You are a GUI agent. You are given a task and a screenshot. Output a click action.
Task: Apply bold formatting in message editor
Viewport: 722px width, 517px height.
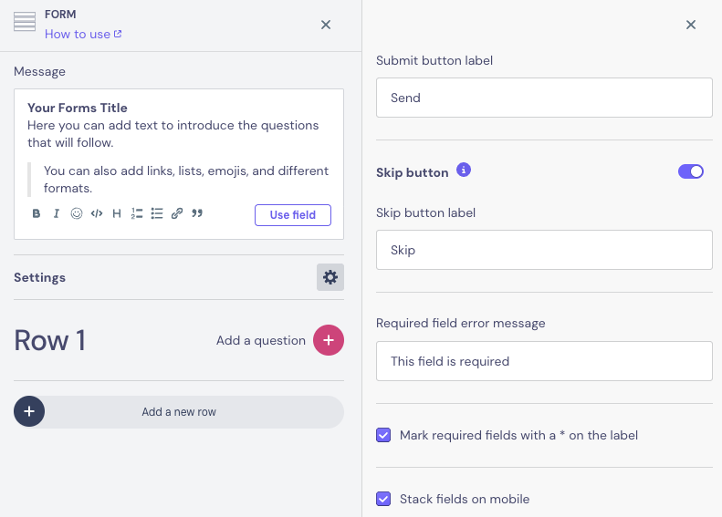point(37,214)
